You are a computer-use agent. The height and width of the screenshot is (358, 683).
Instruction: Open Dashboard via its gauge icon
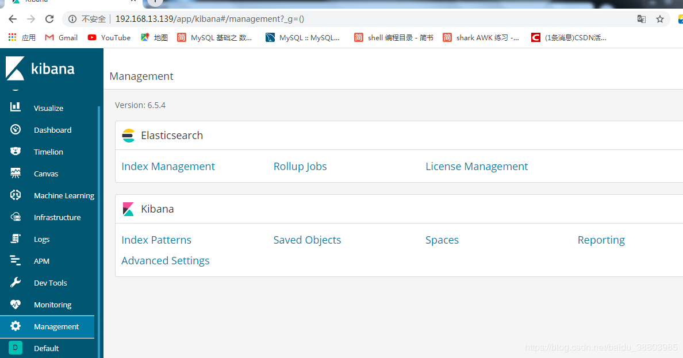[x=16, y=129]
